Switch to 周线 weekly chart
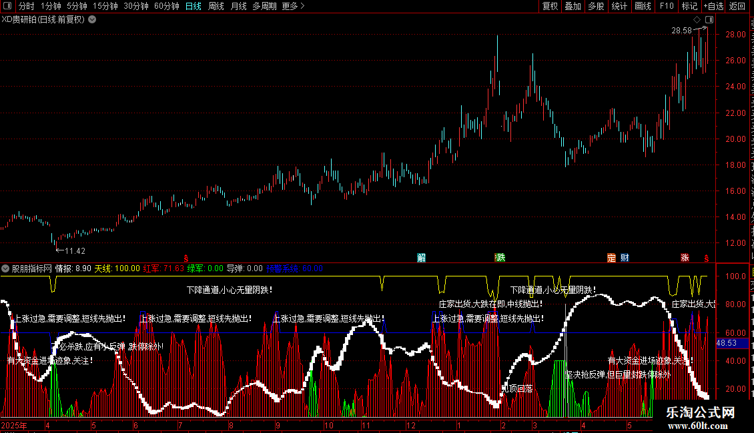Screen dimensions: 754x433 pos(216,6)
